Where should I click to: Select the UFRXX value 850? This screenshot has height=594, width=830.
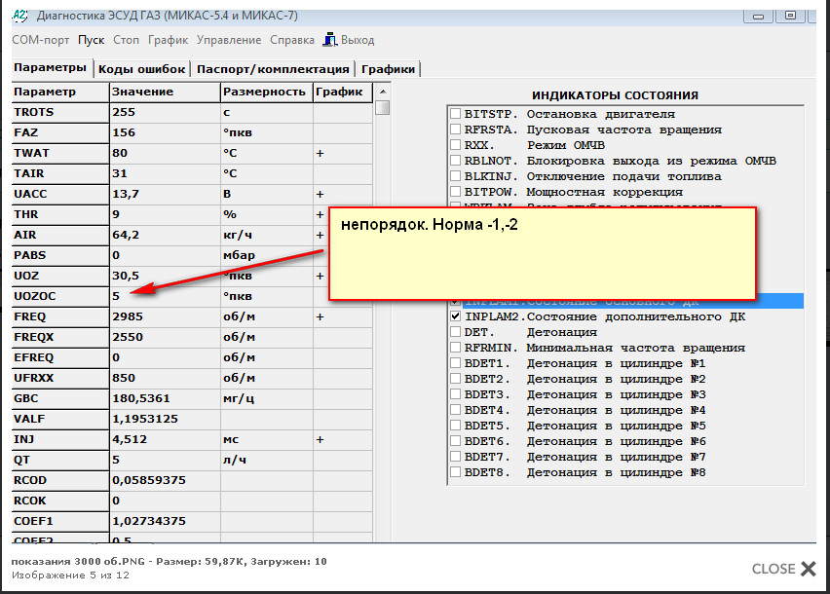click(x=124, y=378)
